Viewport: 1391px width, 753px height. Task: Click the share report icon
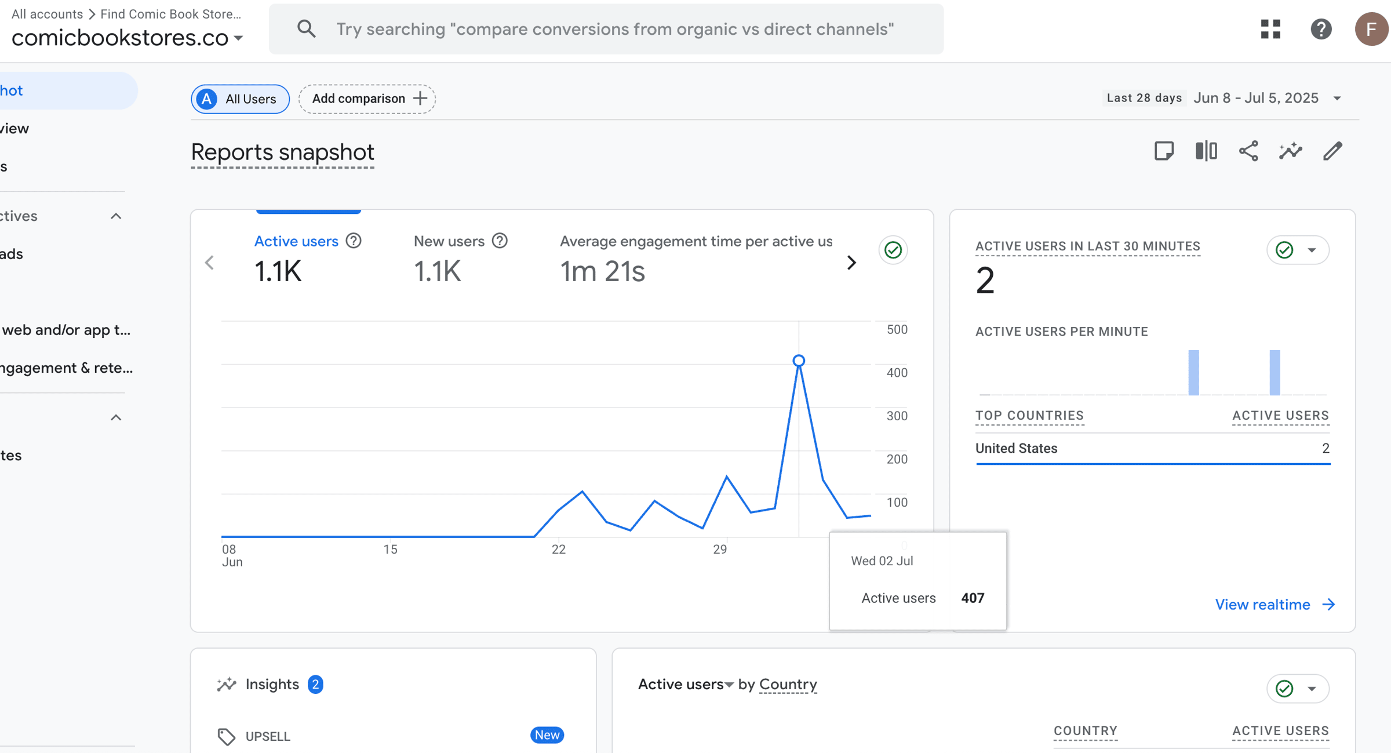[1248, 151]
